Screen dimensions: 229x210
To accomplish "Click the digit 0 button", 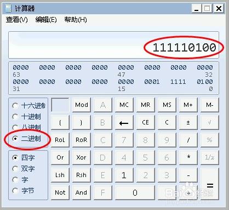I will [x=135, y=192].
